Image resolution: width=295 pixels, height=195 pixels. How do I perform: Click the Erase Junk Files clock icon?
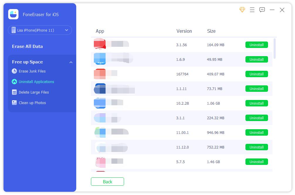(14, 71)
